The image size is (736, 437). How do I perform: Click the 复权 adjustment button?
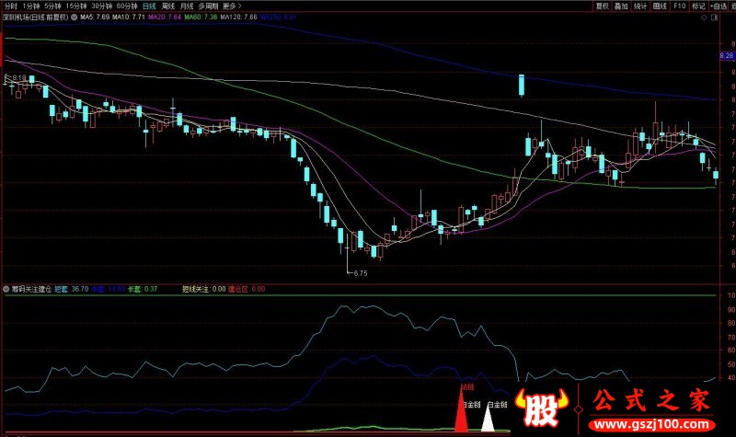click(x=603, y=6)
